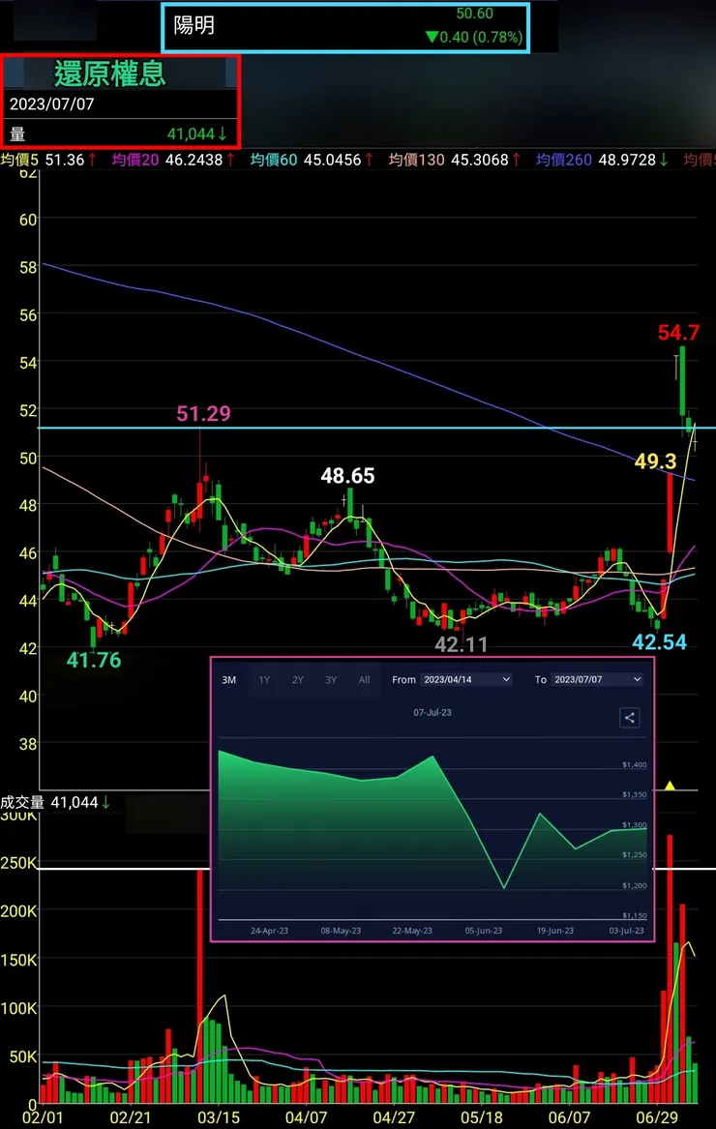Click the 42.11 low price annotation
The width and height of the screenshot is (716, 1129).
[461, 644]
